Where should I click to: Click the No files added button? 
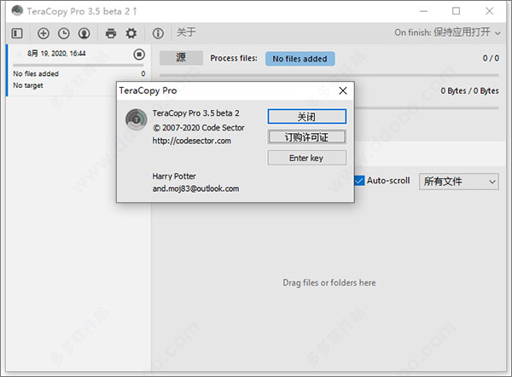coord(300,59)
